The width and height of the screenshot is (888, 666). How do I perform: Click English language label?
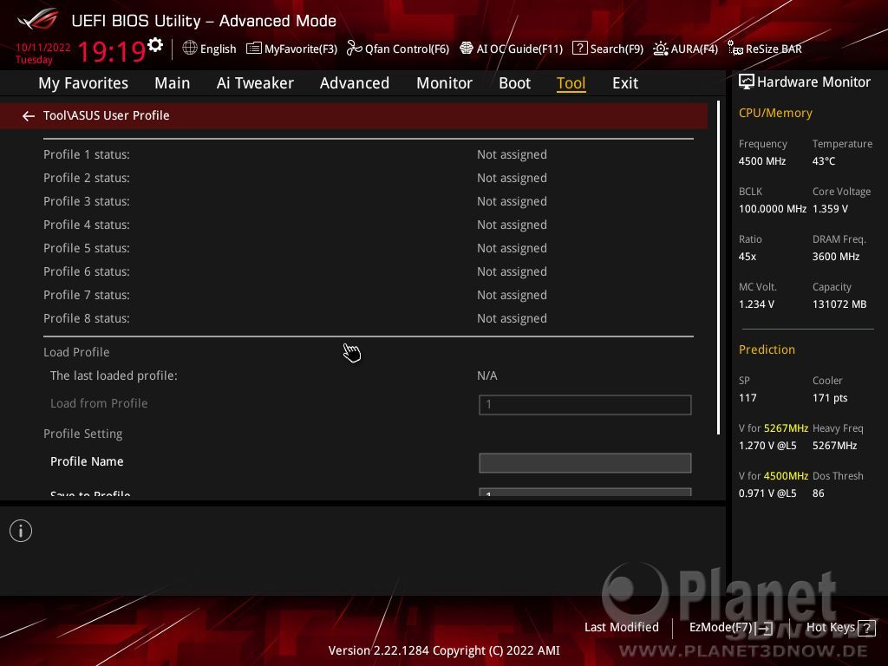click(218, 49)
